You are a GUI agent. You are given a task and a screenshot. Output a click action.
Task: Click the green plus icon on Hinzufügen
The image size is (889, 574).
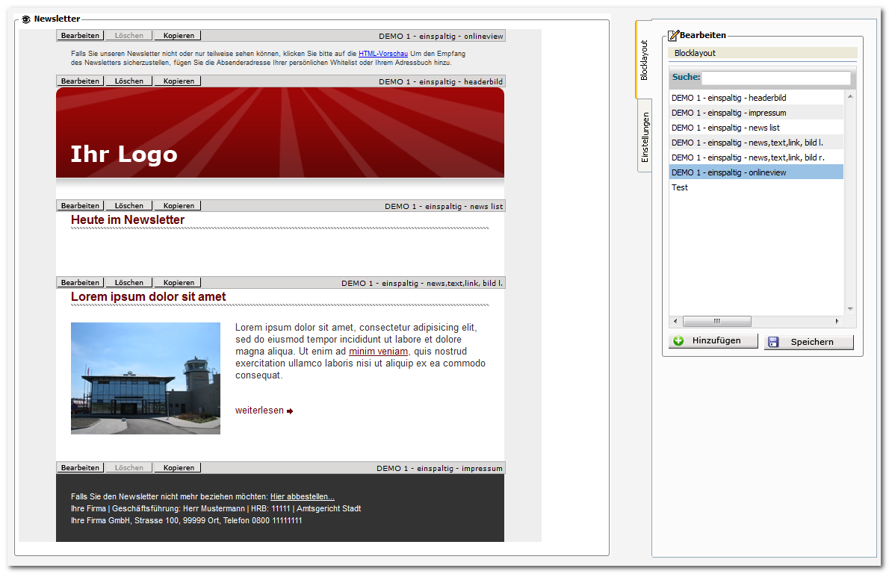(678, 340)
